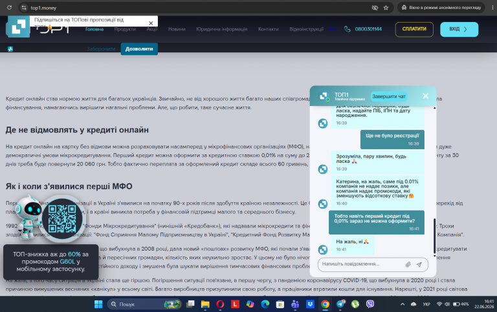Open the Новини menu item
The height and width of the screenshot is (312, 497).
(177, 29)
